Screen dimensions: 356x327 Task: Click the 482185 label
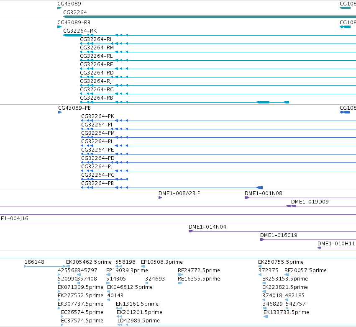(295, 296)
